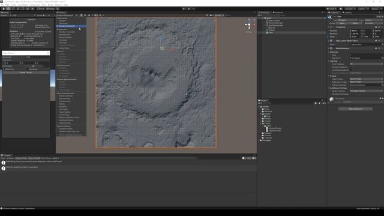Toggle Clear on Play in Console
384x216 pixels.
point(22,158)
